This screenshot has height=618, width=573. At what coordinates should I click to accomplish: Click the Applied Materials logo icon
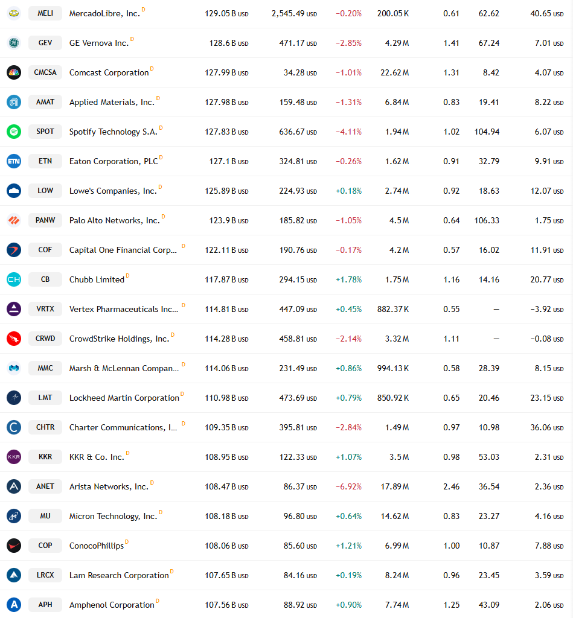click(x=14, y=102)
